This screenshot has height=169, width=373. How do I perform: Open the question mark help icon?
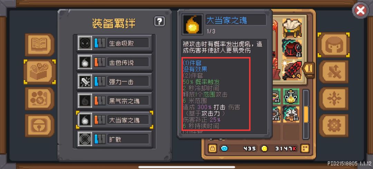tap(159, 22)
